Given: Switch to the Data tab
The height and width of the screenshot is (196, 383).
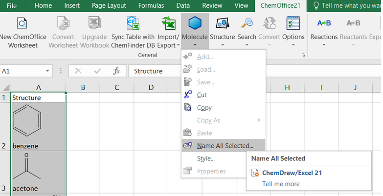Looking at the screenshot, I should pos(183,5).
